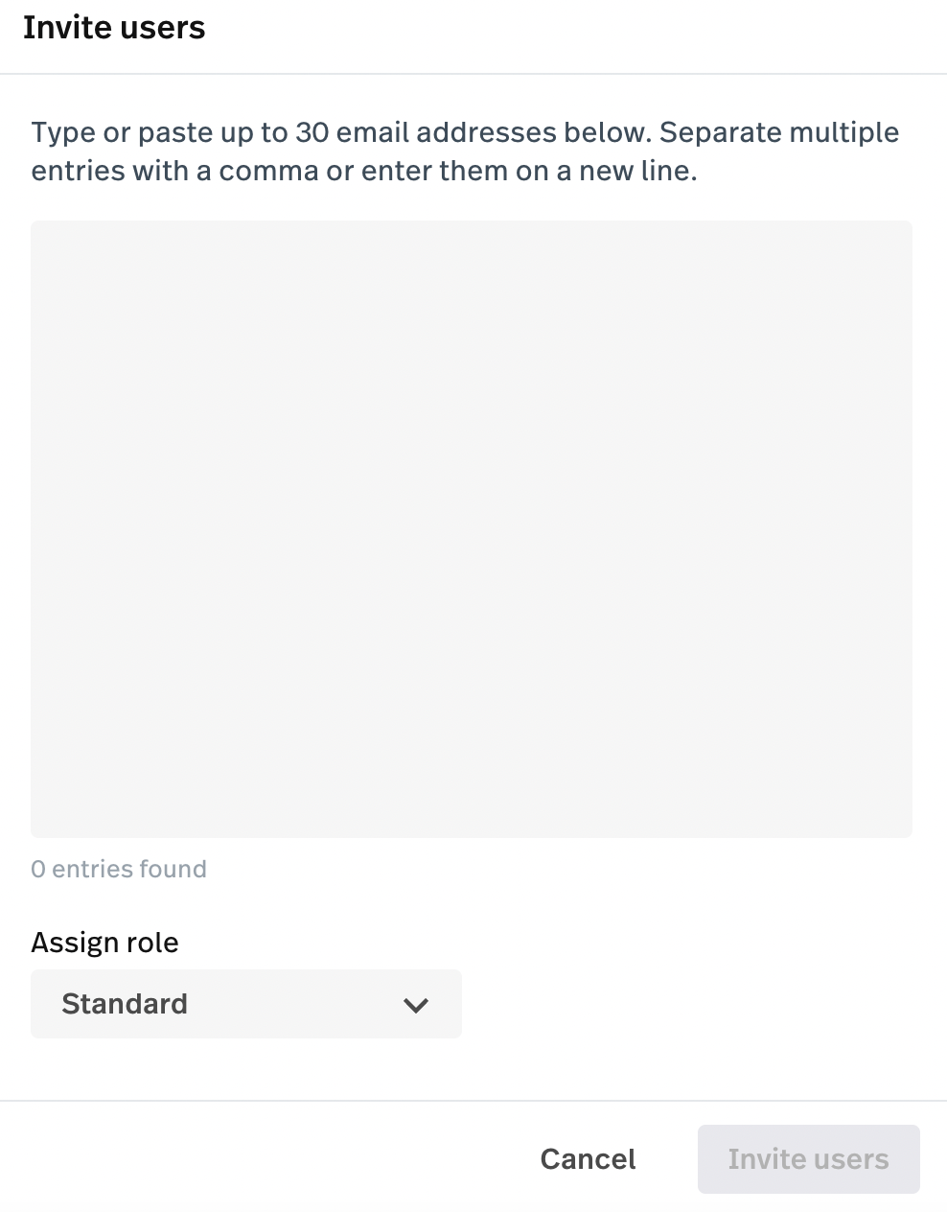947x1212 pixels.
Task: Focus the email addresses text area
Action: 472,529
